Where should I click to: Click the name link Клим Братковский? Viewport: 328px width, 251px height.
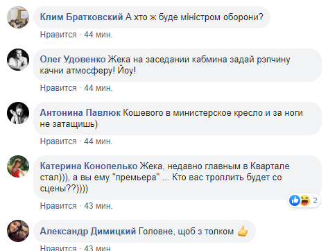click(81, 17)
